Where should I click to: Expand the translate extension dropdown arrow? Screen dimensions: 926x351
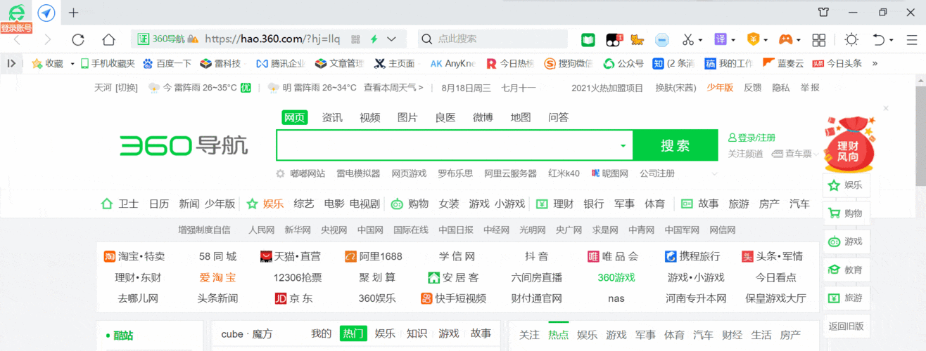click(733, 40)
